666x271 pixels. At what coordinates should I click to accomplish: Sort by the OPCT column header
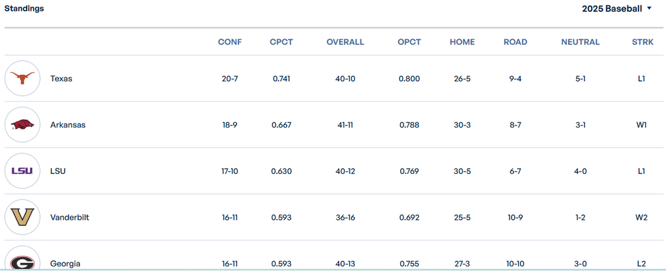point(410,42)
